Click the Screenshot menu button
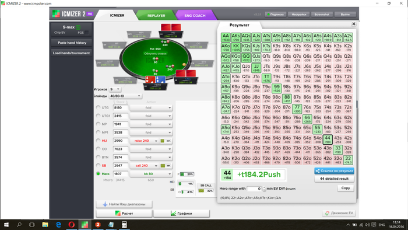 pos(322,15)
